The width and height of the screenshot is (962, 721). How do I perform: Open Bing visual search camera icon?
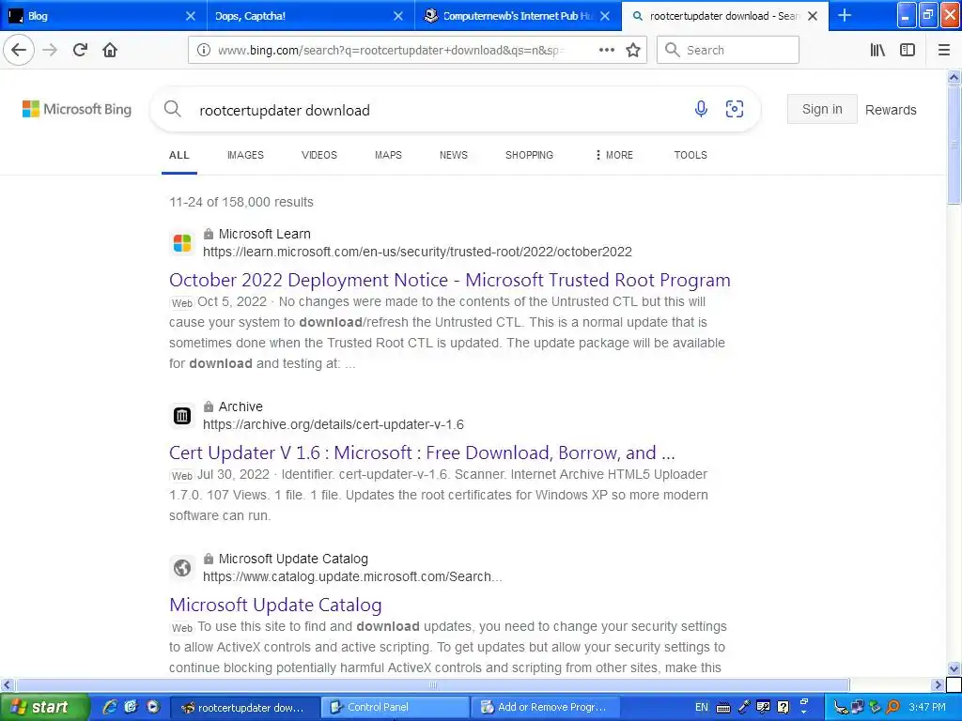[735, 109]
